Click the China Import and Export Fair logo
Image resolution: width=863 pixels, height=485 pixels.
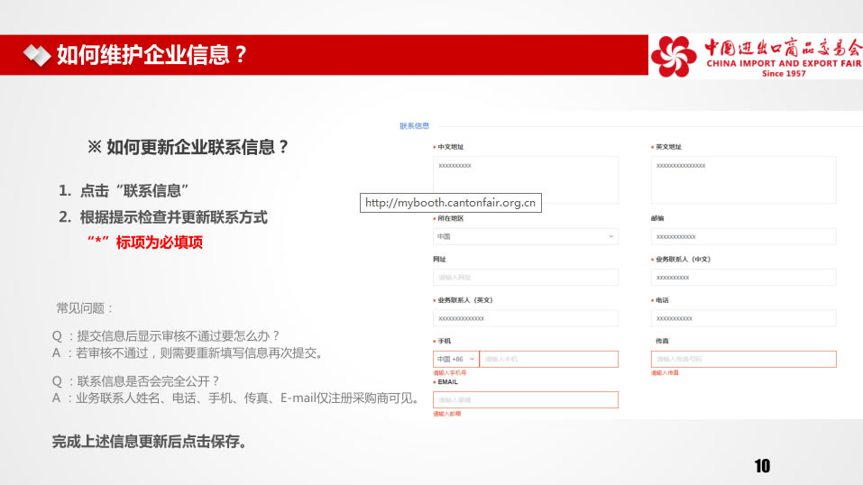click(x=756, y=57)
